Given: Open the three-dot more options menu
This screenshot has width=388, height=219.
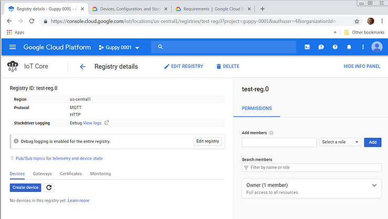Looking at the screenshot, I should point(363,47).
